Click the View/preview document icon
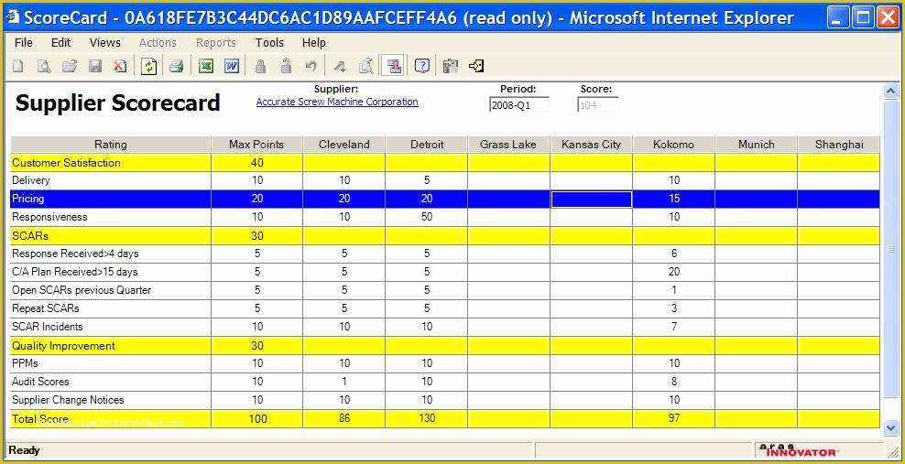The height and width of the screenshot is (464, 905). pos(44,66)
